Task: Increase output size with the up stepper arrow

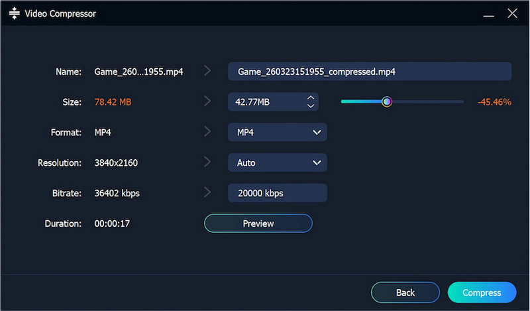Action: [x=310, y=98]
